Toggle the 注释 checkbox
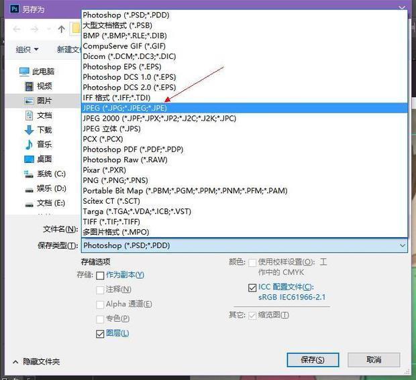 100,290
